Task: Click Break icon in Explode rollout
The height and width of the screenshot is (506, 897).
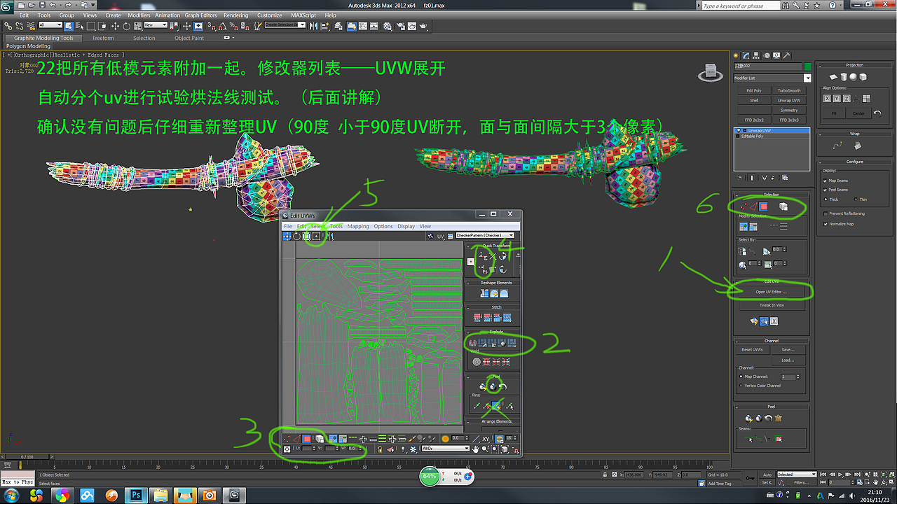Action: pyautogui.click(x=473, y=343)
